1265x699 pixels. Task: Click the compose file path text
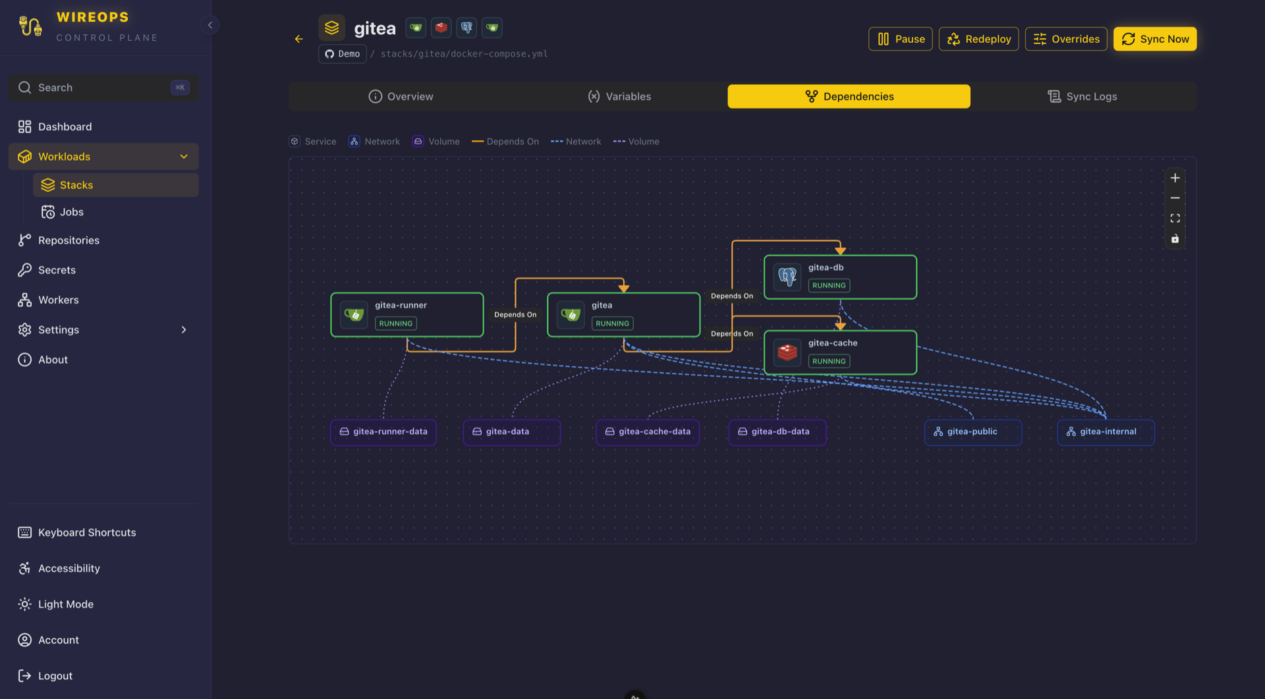[x=464, y=54]
